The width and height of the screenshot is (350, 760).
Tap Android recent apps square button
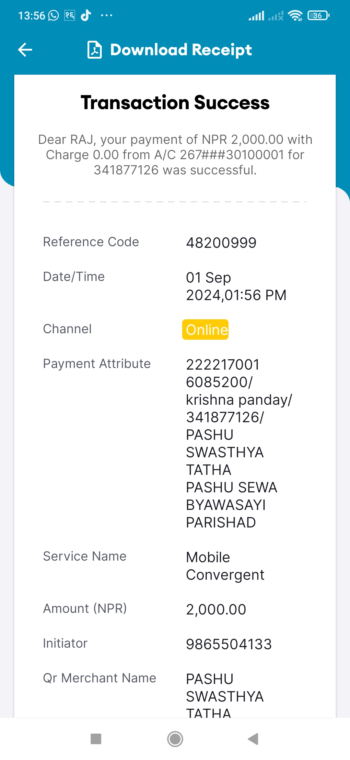[96, 739]
